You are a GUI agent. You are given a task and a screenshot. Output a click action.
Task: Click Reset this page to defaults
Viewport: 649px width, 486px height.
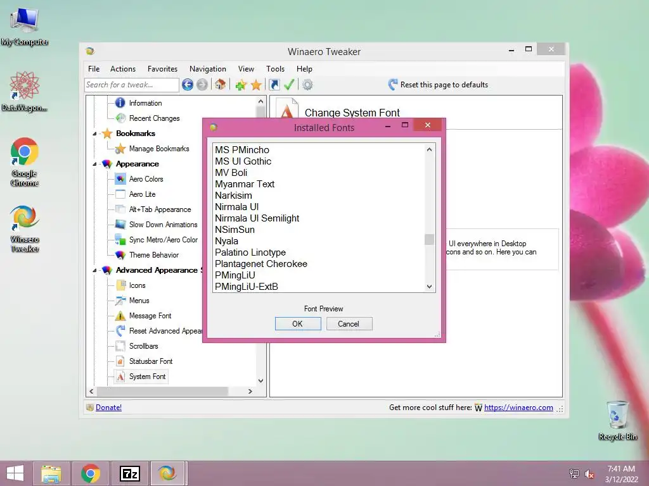[x=439, y=85]
